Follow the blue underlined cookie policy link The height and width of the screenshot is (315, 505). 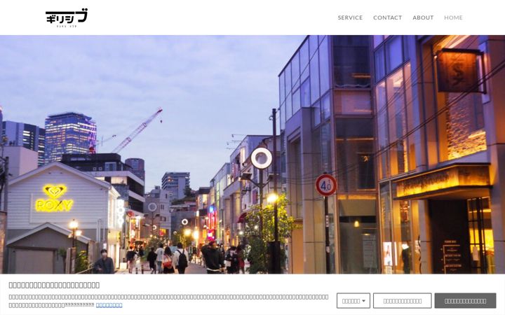tap(109, 305)
